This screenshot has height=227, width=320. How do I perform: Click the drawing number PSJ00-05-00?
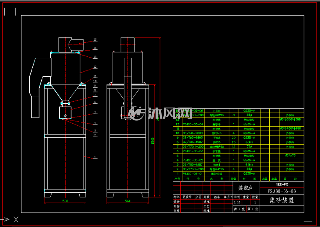[x=282, y=191]
